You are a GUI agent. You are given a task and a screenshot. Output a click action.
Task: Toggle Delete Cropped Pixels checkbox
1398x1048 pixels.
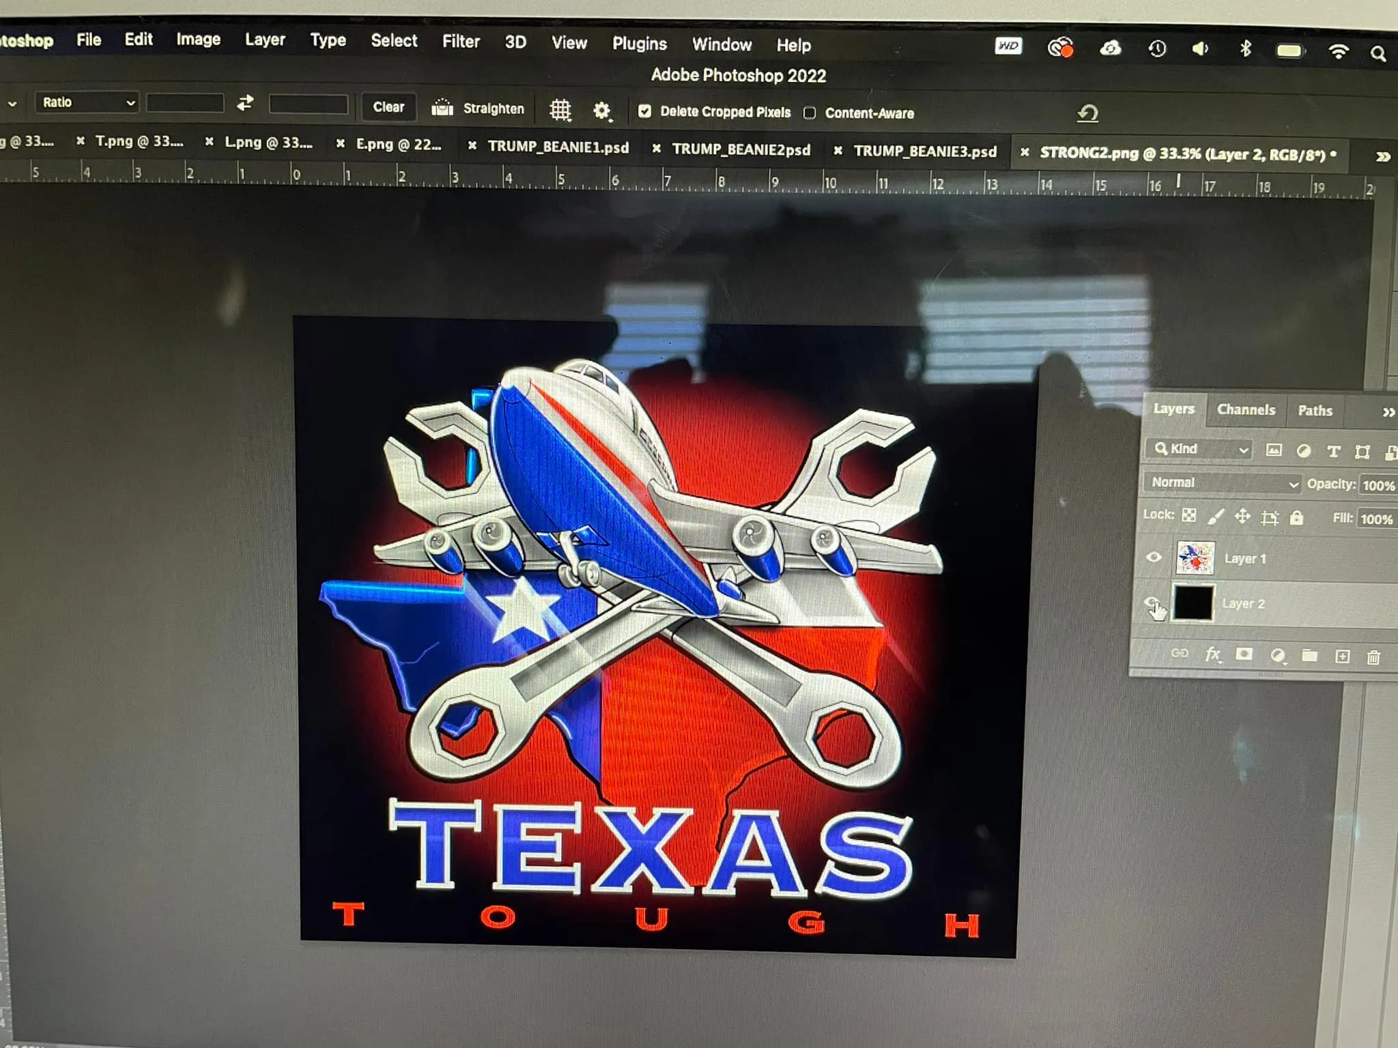pos(644,111)
